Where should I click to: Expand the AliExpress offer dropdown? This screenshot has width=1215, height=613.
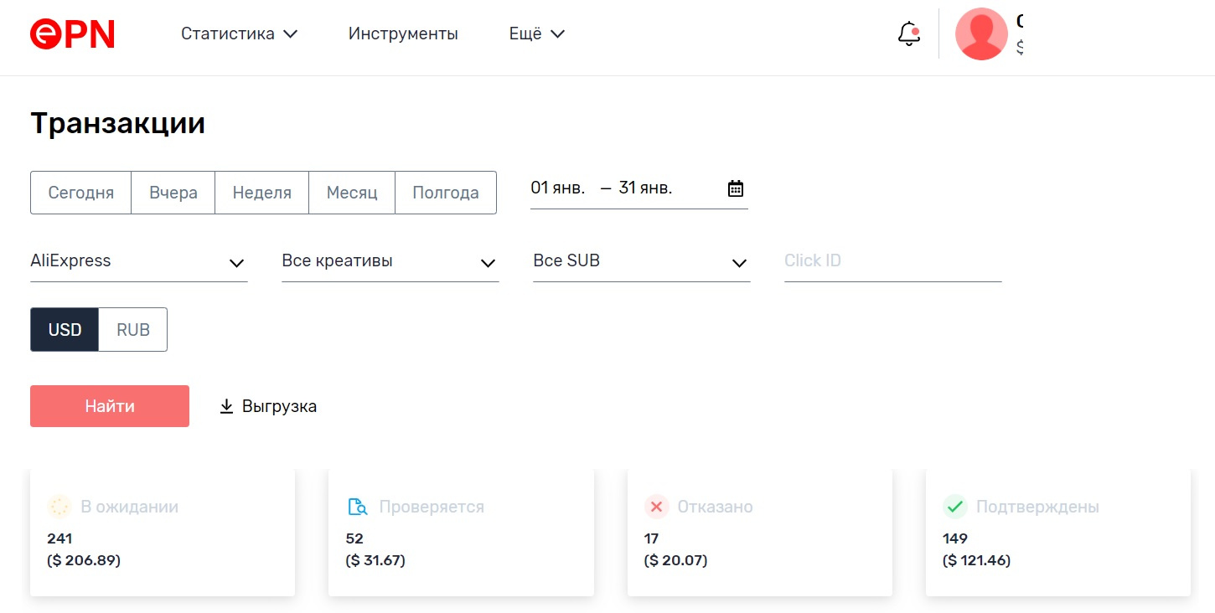[138, 261]
